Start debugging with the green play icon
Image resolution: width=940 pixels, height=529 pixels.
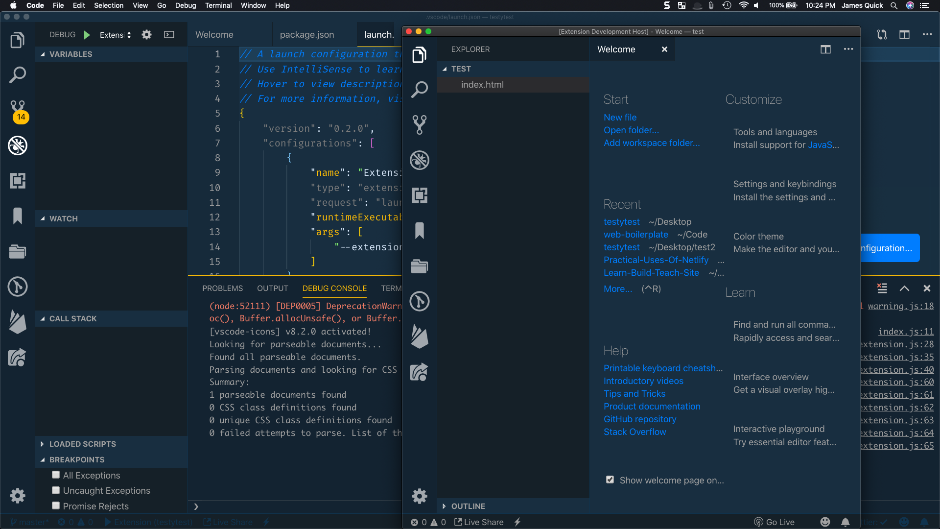(x=87, y=35)
